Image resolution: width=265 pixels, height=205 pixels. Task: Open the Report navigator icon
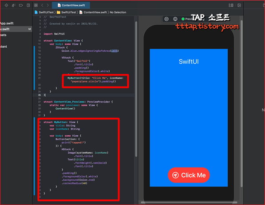pyautogui.click(x=28, y=5)
